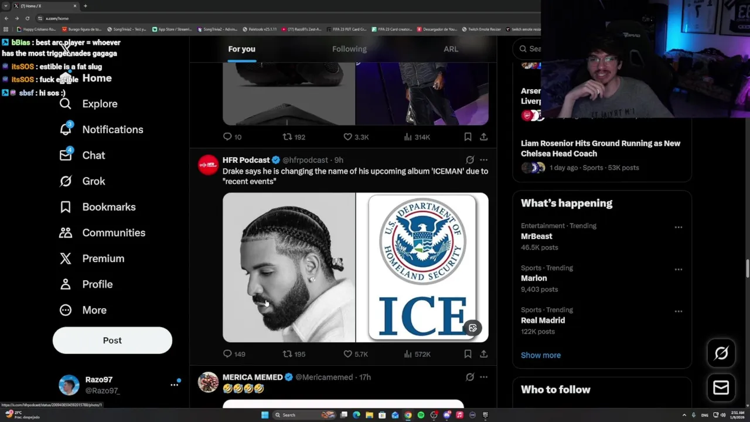Open the Chat envelope icon in sidebar
The height and width of the screenshot is (422, 750).
66,155
